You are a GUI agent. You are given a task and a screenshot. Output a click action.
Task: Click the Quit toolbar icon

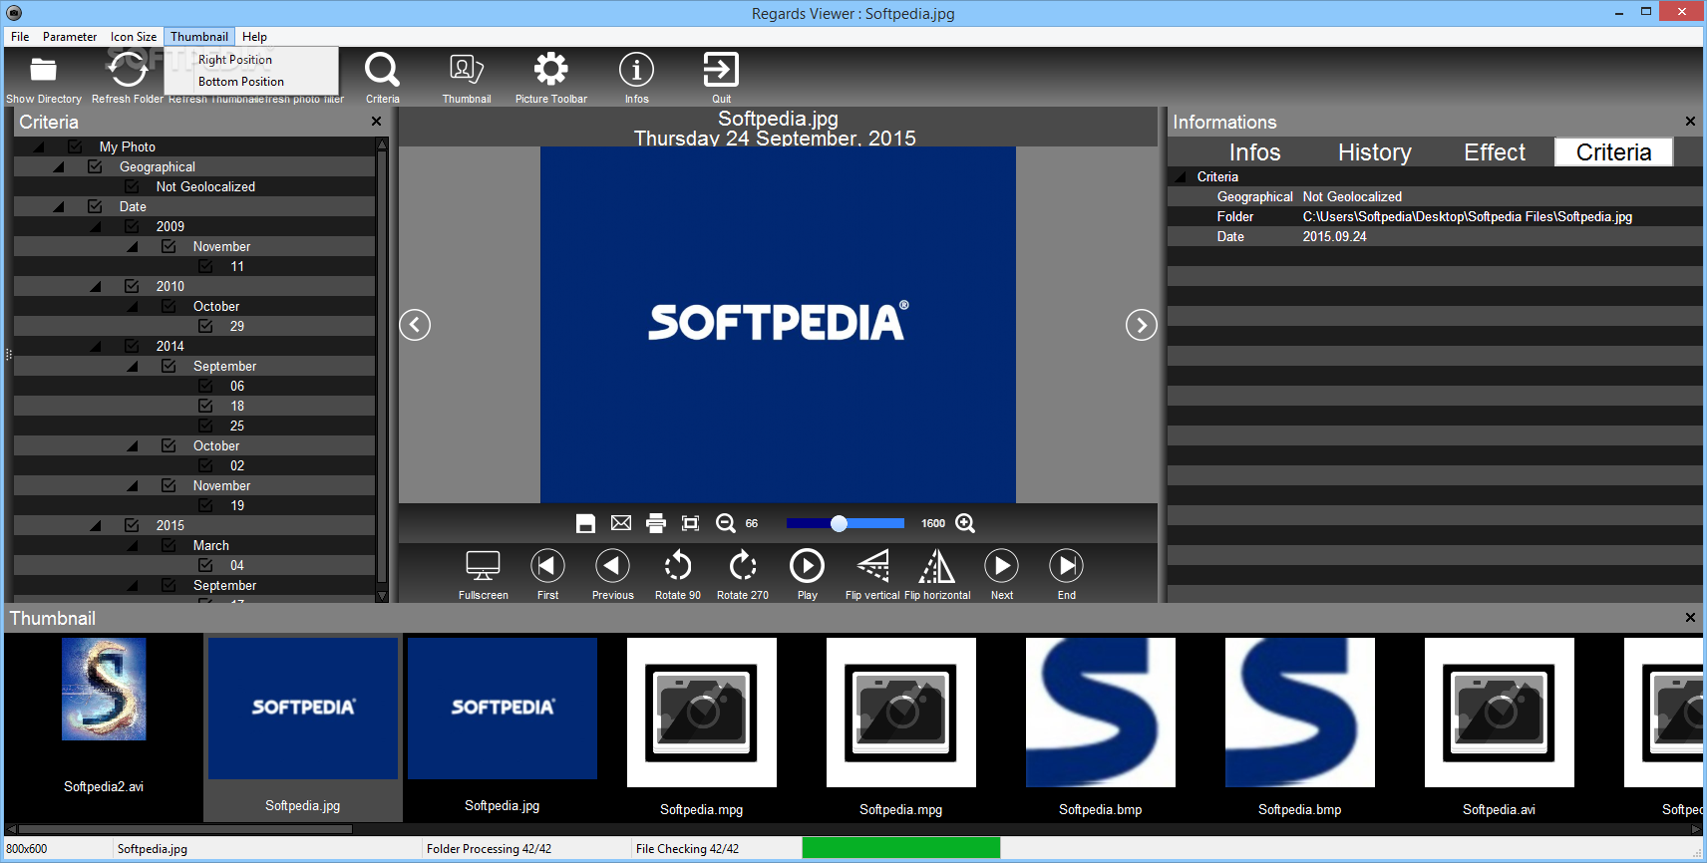[721, 70]
